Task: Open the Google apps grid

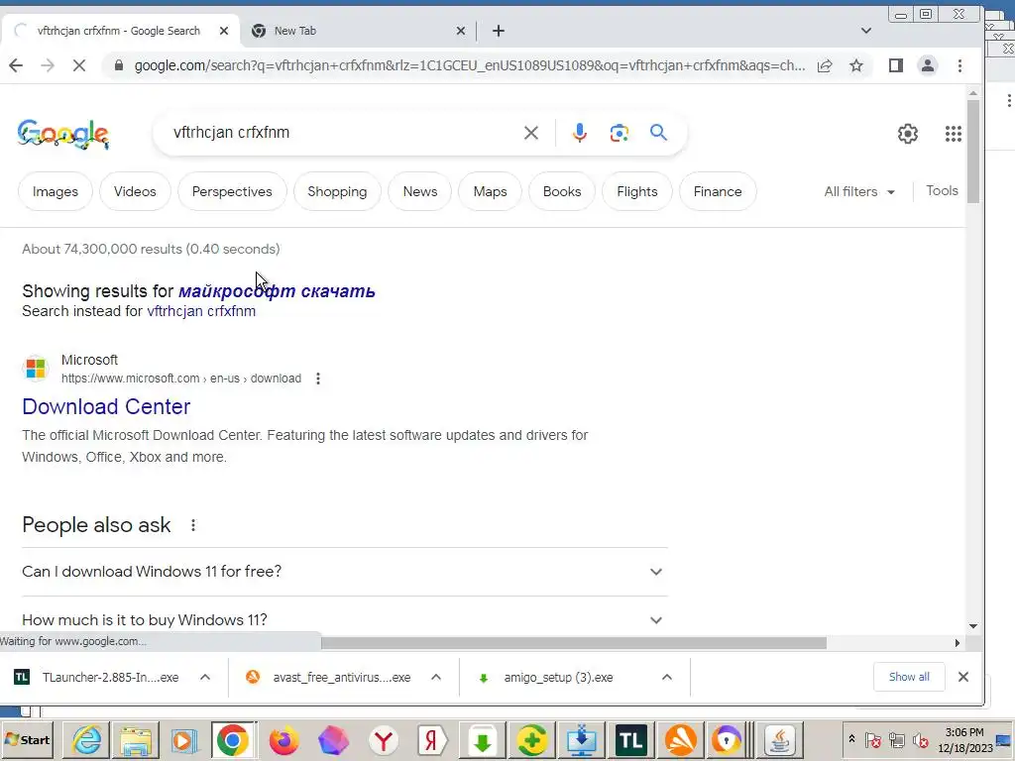Action: (953, 134)
